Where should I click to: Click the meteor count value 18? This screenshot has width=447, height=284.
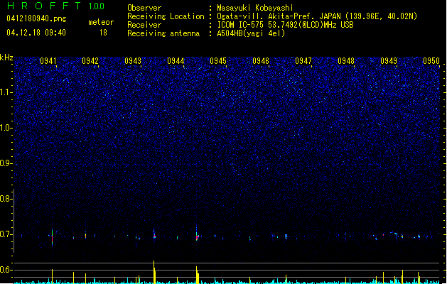coord(103,33)
